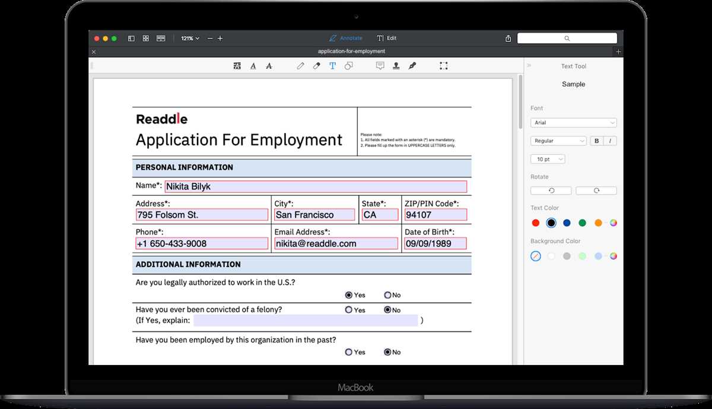Click the Email field nikita@readdle.com
Screen dimensions: 712x409
tap(336, 243)
